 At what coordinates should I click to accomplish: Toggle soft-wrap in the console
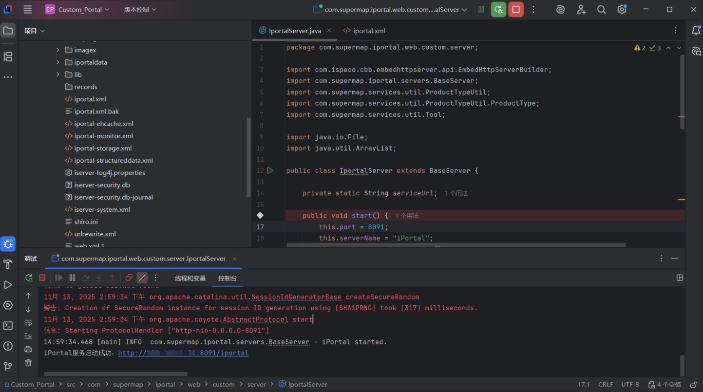coord(28,323)
